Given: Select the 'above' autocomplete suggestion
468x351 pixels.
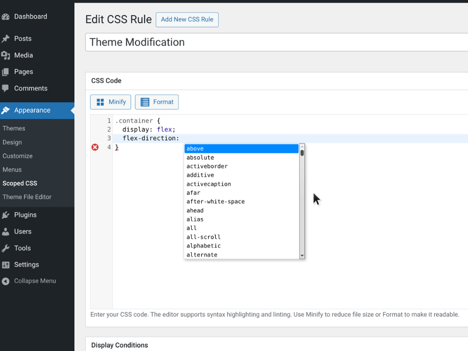Looking at the screenshot, I should click(241, 149).
